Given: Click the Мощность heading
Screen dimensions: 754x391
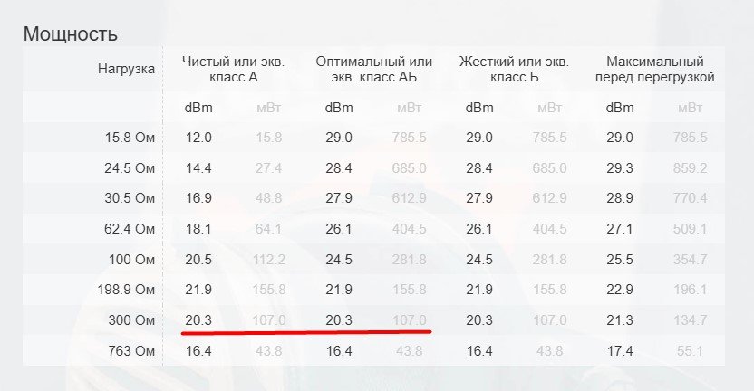Looking at the screenshot, I should (70, 34).
